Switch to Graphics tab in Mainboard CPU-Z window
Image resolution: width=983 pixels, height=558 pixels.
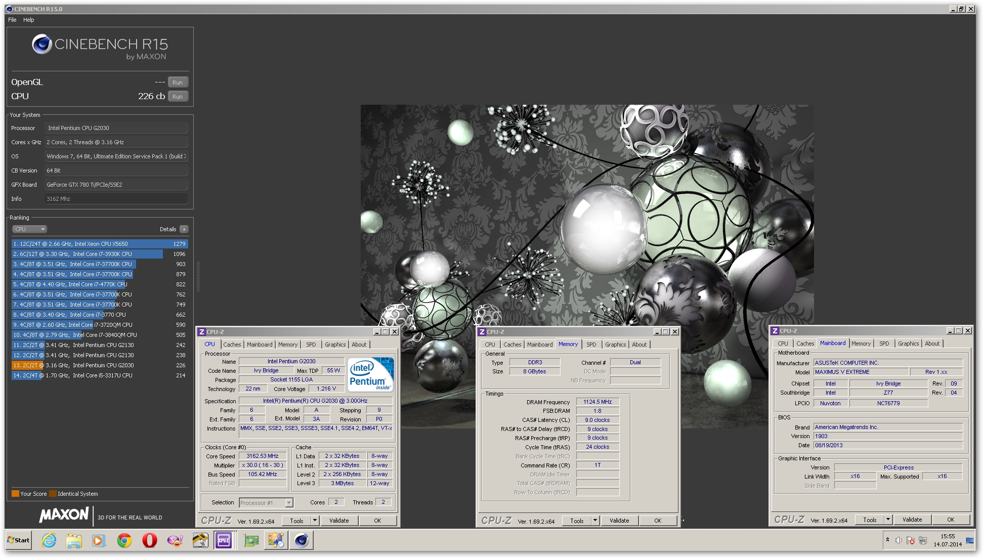(908, 344)
